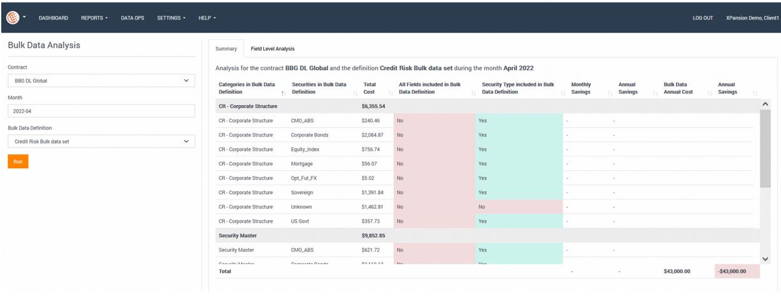The height and width of the screenshot is (307, 781).
Task: Go to Data Ops in the navbar
Action: point(132,18)
